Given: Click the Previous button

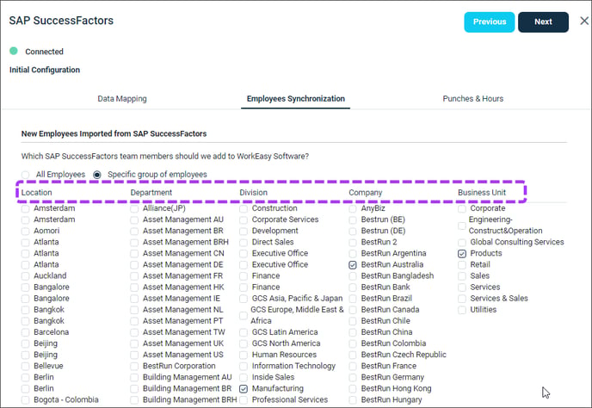Looking at the screenshot, I should click(490, 22).
